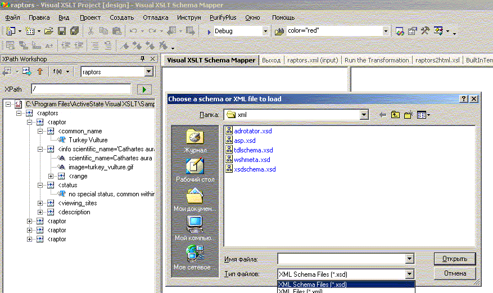Viewport: 493px width, 293px height.
Task: Click the Cut scissors icon
Action: [x=91, y=31]
